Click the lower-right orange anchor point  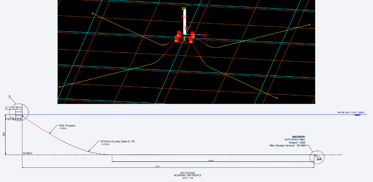pos(277,98)
